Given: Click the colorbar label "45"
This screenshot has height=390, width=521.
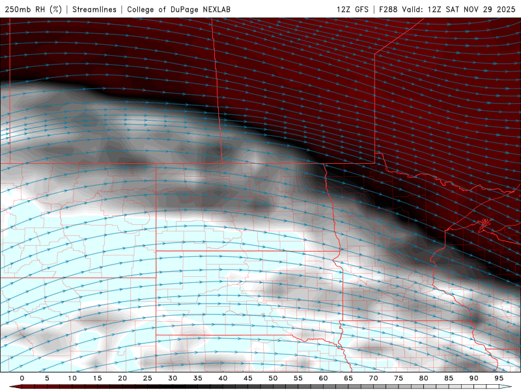Looking at the screenshot, I should (247, 378).
